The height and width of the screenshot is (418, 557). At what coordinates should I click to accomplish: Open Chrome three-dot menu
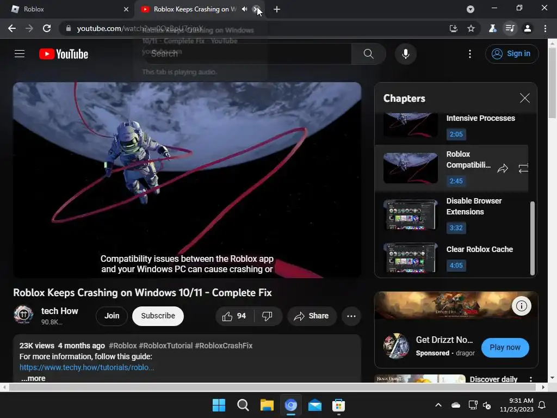point(545,28)
